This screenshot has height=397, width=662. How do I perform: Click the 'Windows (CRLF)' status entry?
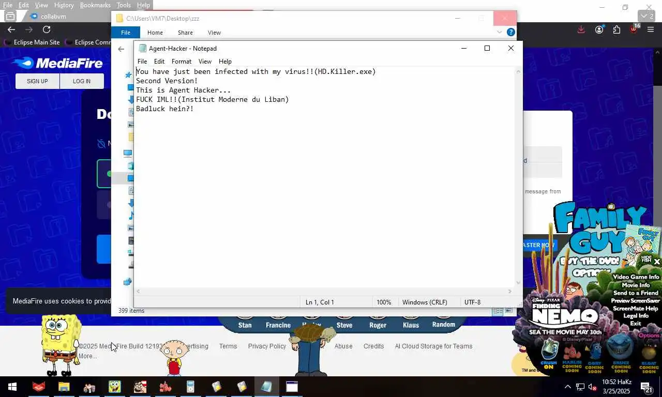[425, 302]
